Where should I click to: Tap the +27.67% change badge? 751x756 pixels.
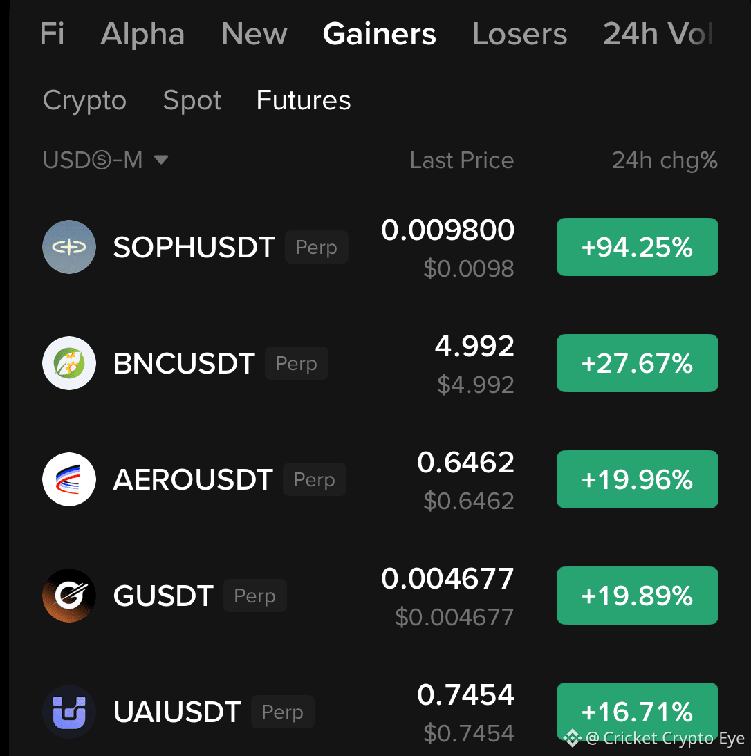[x=637, y=363]
